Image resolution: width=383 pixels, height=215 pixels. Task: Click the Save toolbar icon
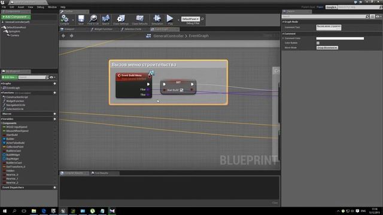coord(81,20)
